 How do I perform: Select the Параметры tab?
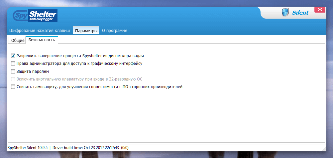86,30
